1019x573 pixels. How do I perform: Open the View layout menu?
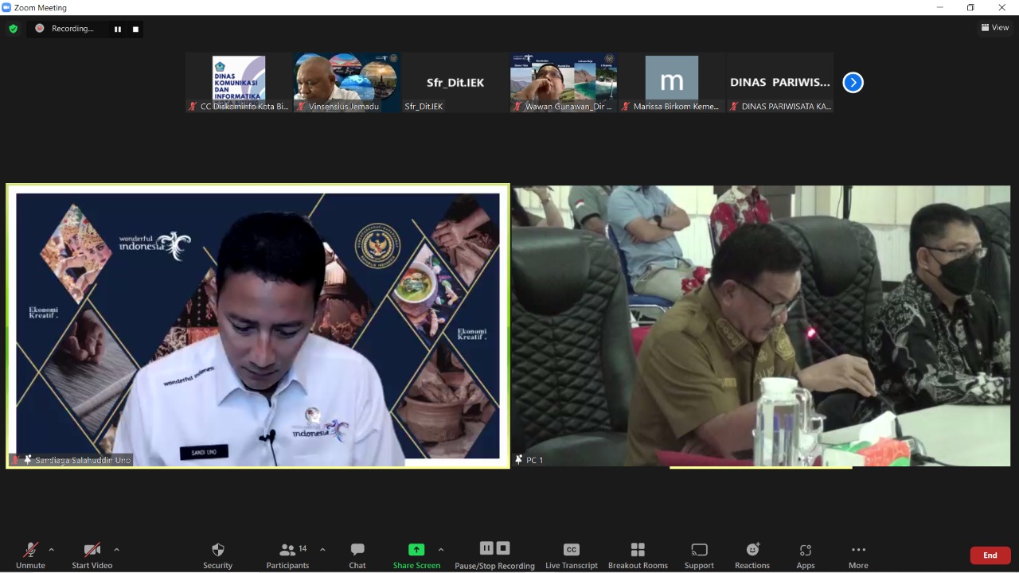click(x=995, y=27)
